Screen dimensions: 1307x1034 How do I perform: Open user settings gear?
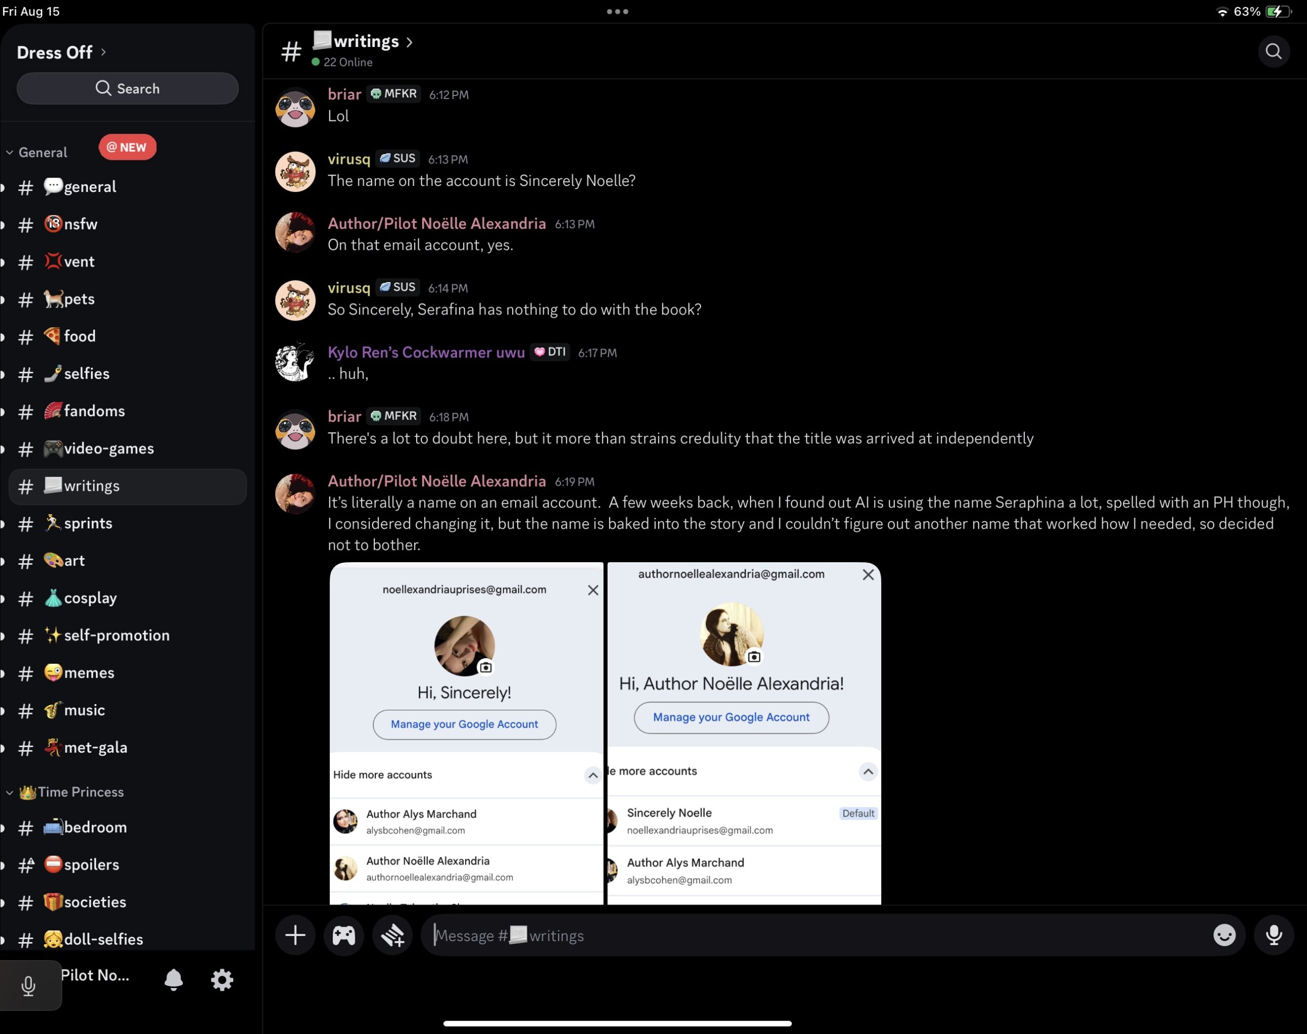[222, 979]
